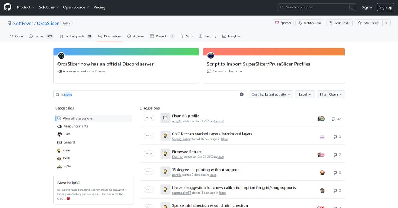Switch to the Pull requests tab
Screen dimensions: 398x208
pyautogui.click(x=76, y=36)
